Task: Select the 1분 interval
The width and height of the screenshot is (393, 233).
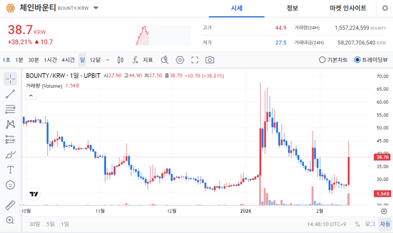Action: 19,60
